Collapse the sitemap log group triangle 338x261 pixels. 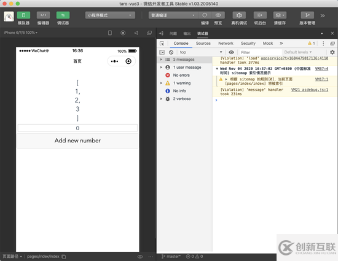pos(217,69)
